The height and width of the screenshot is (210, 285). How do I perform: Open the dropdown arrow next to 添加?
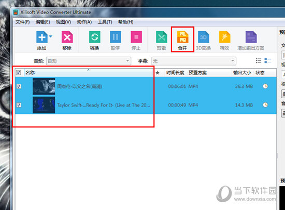[51, 36]
